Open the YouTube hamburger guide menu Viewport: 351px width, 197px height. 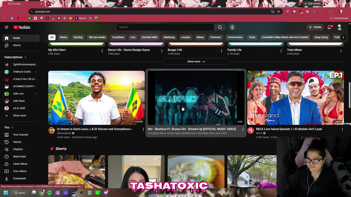pyautogui.click(x=7, y=27)
